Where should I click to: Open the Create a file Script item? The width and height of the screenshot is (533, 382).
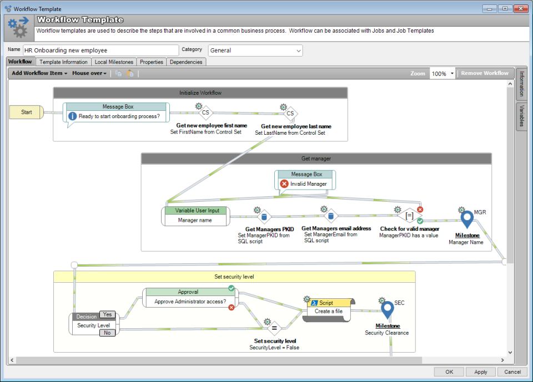pyautogui.click(x=329, y=310)
